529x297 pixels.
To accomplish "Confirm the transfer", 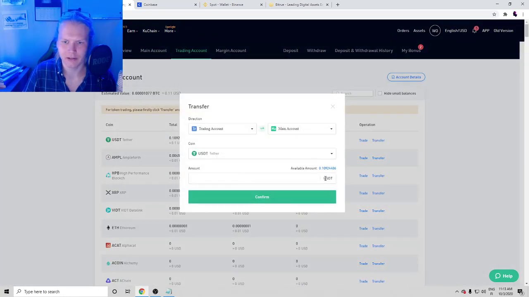I will (x=262, y=197).
